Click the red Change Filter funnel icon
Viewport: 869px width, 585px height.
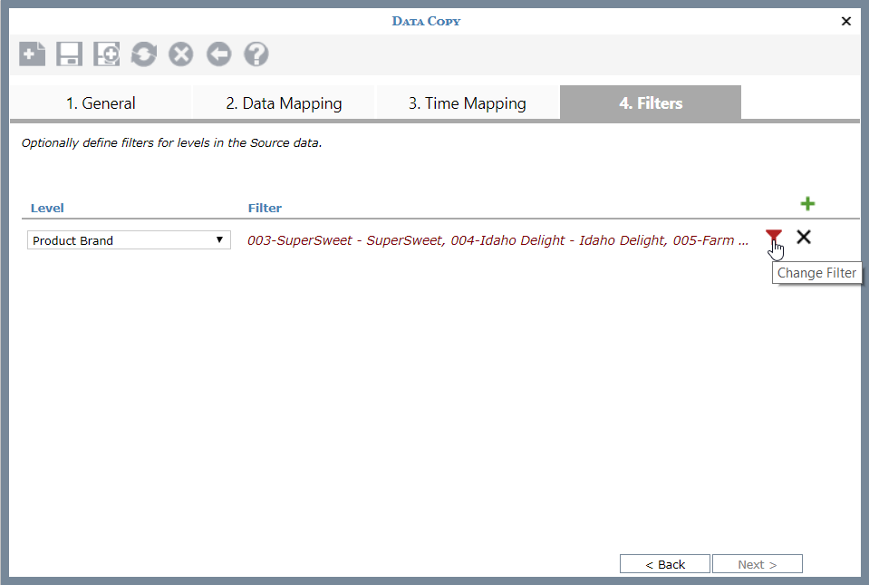point(773,237)
